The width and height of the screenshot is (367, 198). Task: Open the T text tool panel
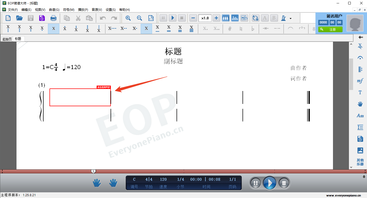pos(360,93)
